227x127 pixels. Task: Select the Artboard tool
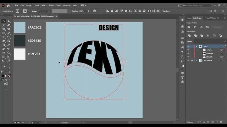[4, 53]
